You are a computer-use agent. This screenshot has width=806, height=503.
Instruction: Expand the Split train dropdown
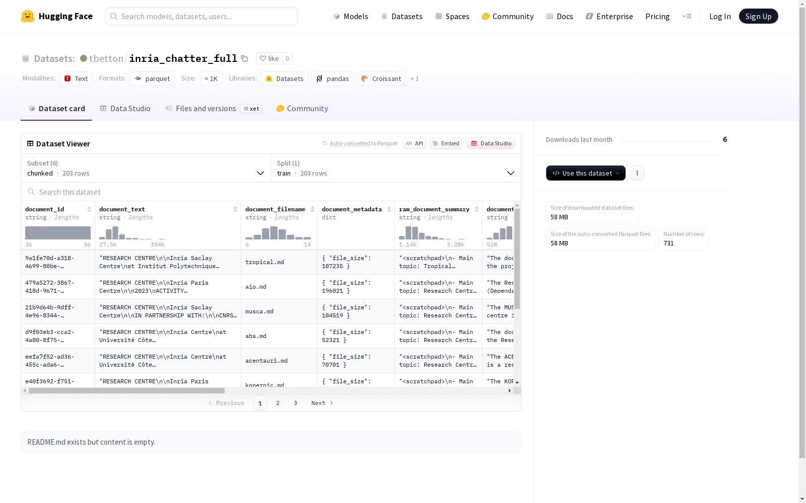coord(396,168)
